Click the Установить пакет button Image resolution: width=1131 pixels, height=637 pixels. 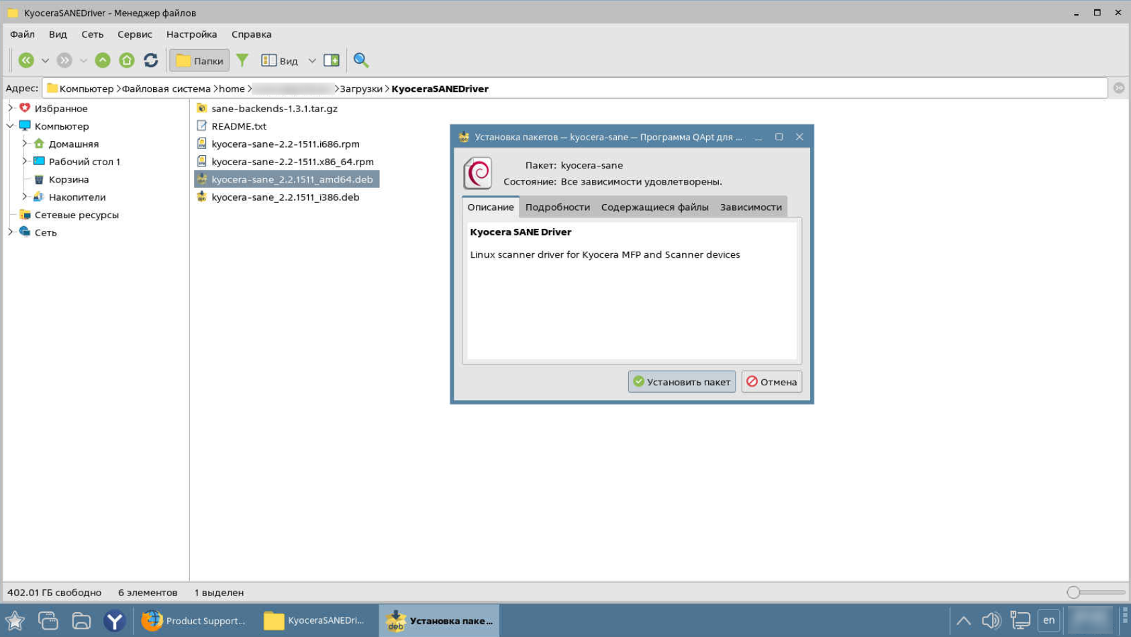pos(681,382)
